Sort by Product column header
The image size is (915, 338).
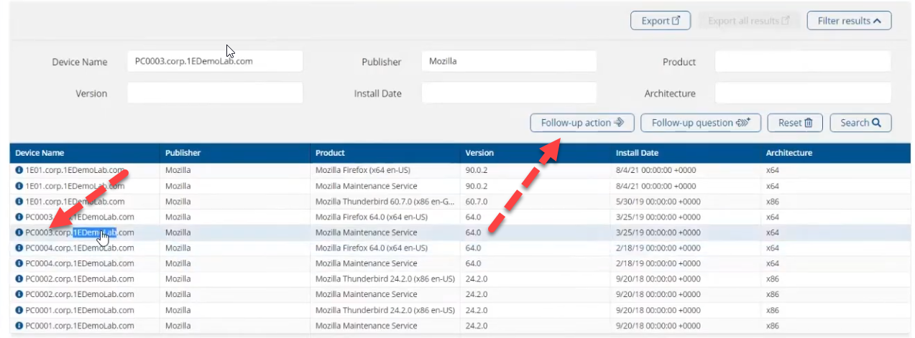pyautogui.click(x=330, y=153)
